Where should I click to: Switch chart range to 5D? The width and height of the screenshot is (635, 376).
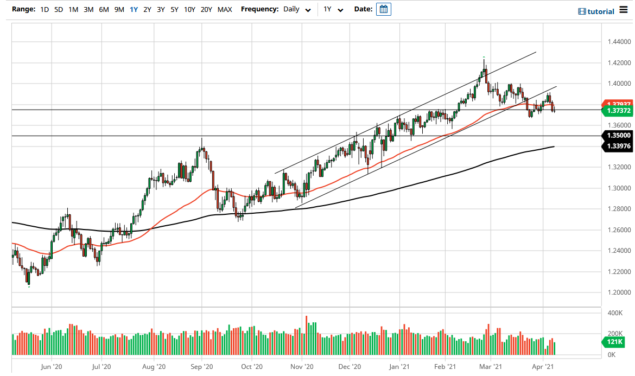point(58,9)
